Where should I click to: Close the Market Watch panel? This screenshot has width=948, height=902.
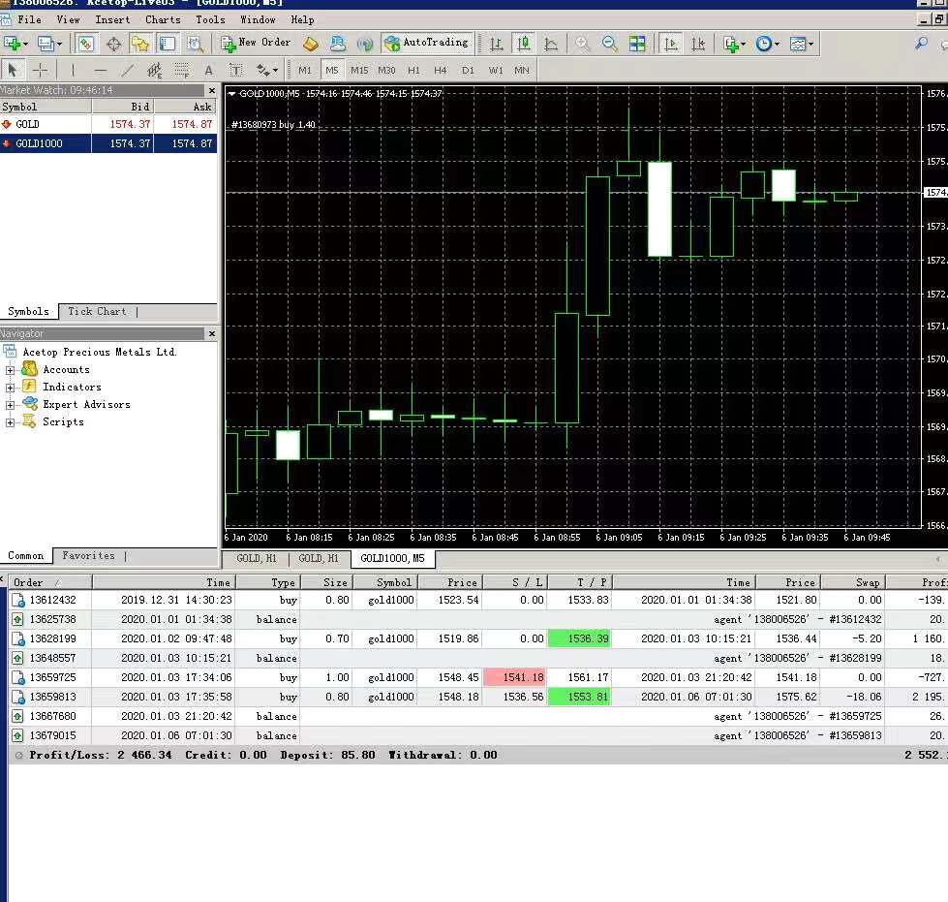click(212, 90)
